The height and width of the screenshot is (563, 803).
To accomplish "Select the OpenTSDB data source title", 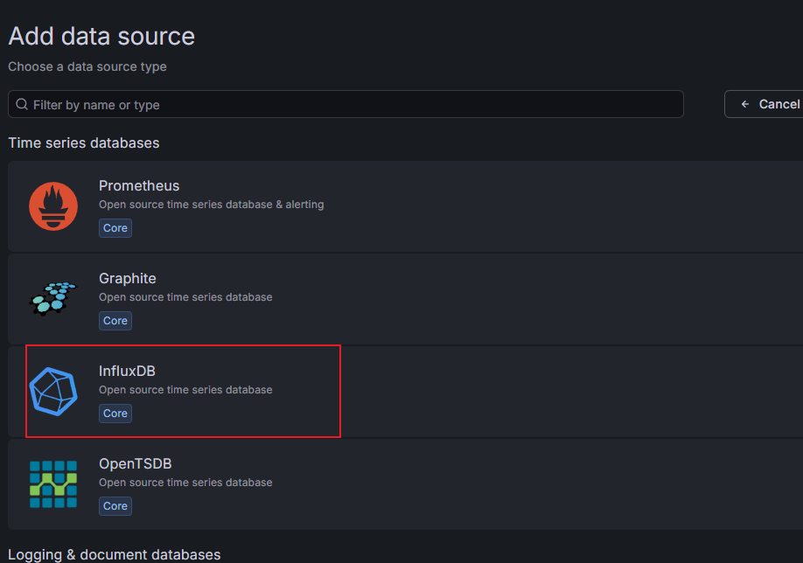I will coord(136,463).
